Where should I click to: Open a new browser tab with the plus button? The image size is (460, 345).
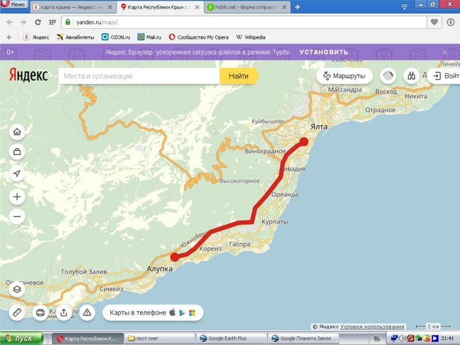pyautogui.click(x=297, y=7)
